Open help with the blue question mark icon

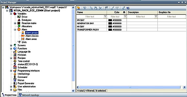(128, 8)
